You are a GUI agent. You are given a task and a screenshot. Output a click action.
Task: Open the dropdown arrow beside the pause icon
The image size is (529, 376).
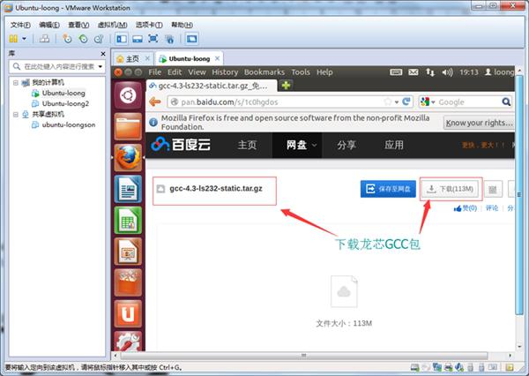point(25,39)
